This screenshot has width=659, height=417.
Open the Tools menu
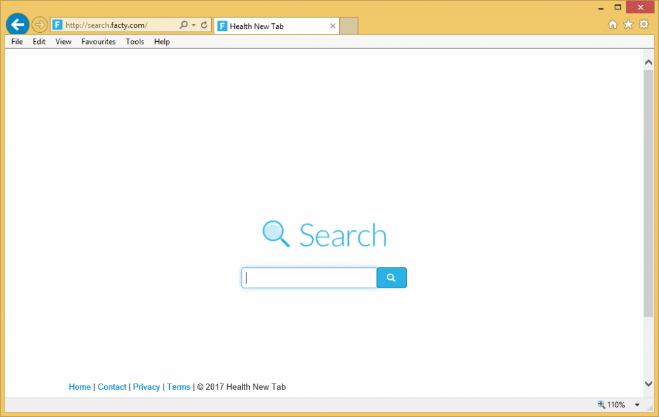[x=135, y=42]
